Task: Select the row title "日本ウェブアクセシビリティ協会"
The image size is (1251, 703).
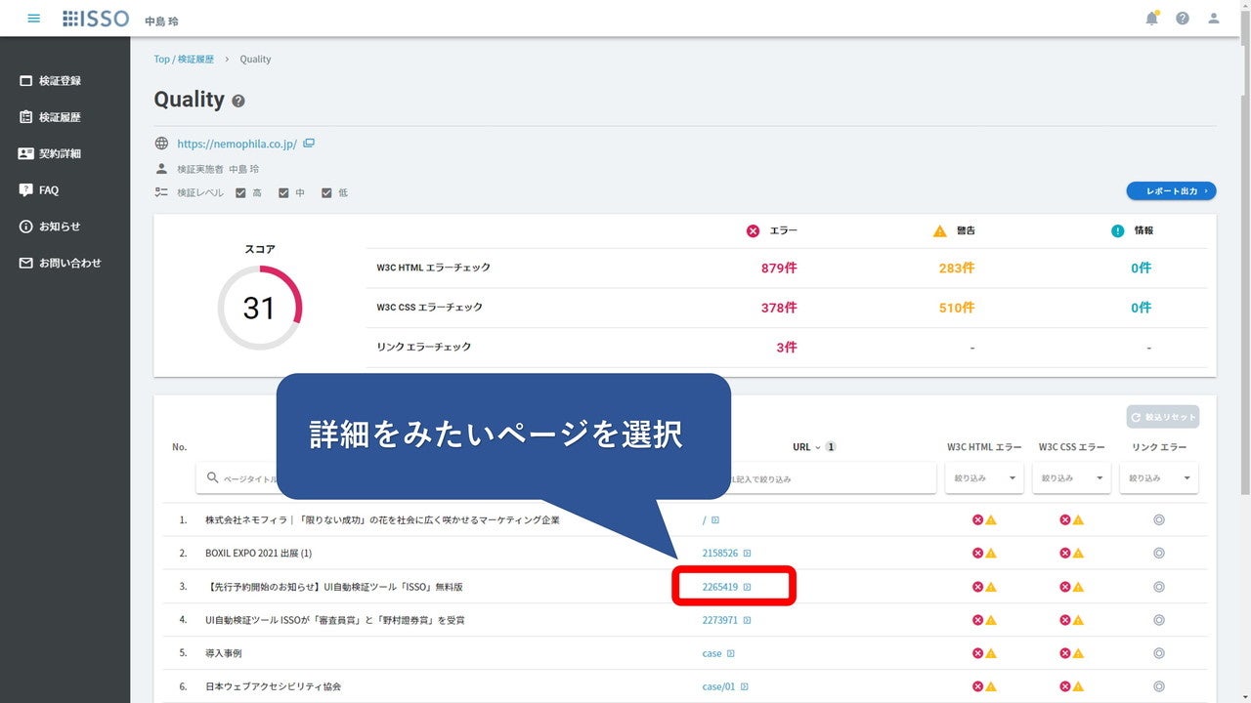Action: click(273, 686)
